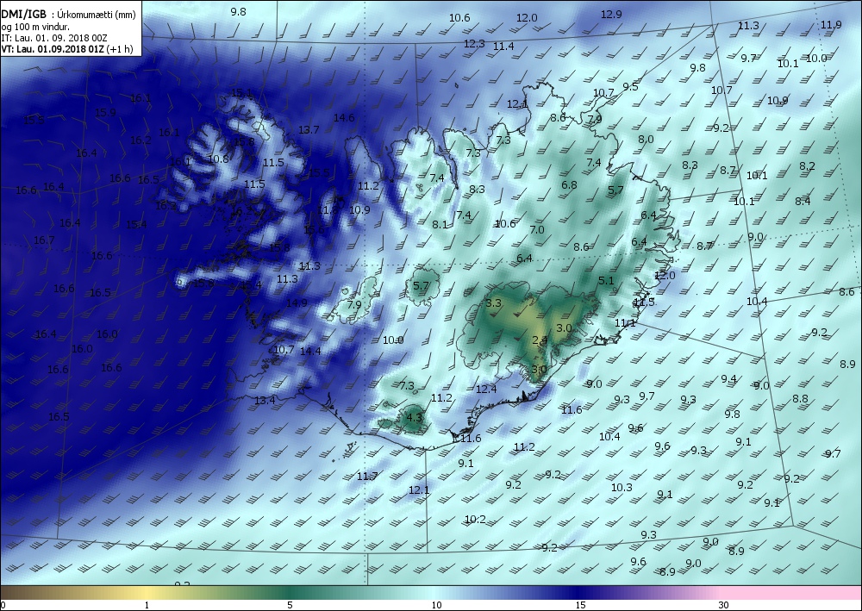
Task: Click the 12.3 value on the map
Action: pyautogui.click(x=474, y=43)
